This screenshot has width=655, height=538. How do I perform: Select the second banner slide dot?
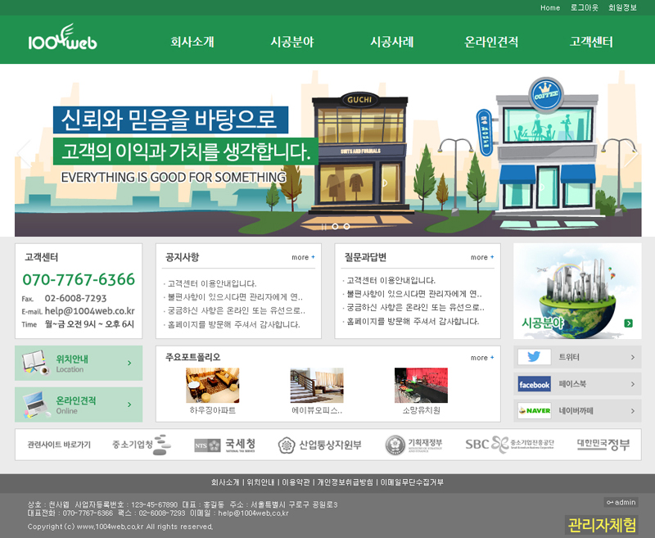click(x=346, y=226)
